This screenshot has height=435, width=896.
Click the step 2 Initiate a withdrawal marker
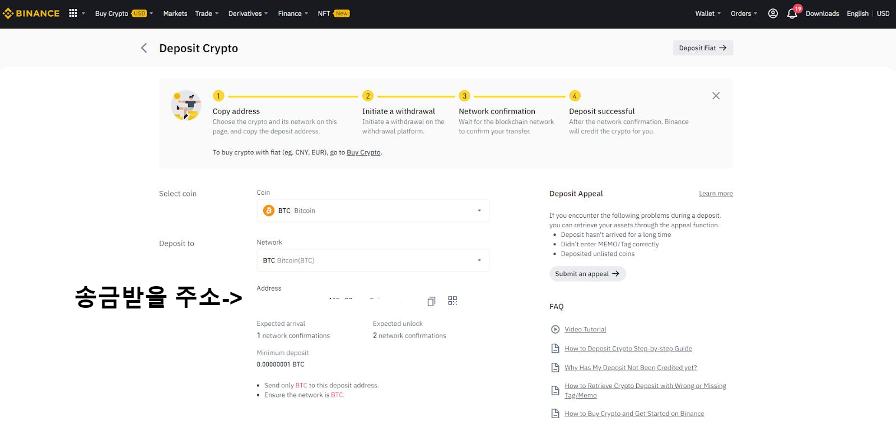click(x=368, y=96)
